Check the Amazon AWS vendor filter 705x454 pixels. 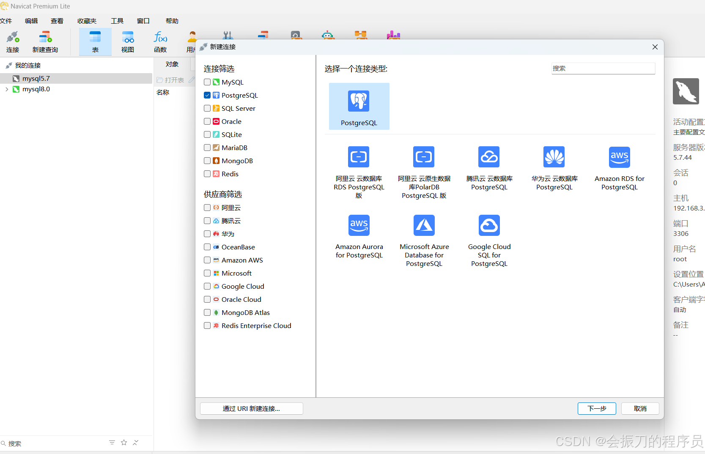(207, 260)
